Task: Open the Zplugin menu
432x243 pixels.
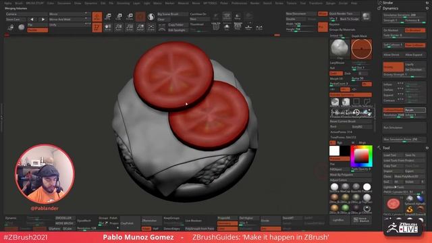Action: coord(330,3)
